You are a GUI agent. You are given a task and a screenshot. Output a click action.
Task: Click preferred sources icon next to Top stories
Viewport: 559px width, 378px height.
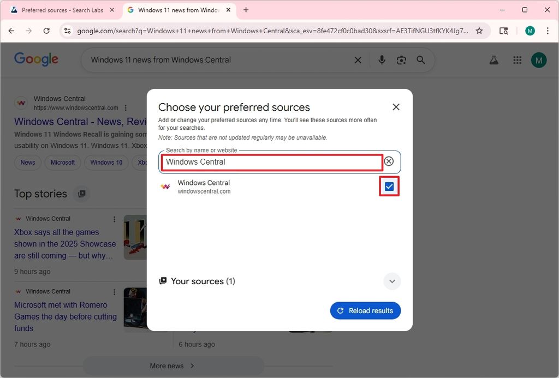82,194
